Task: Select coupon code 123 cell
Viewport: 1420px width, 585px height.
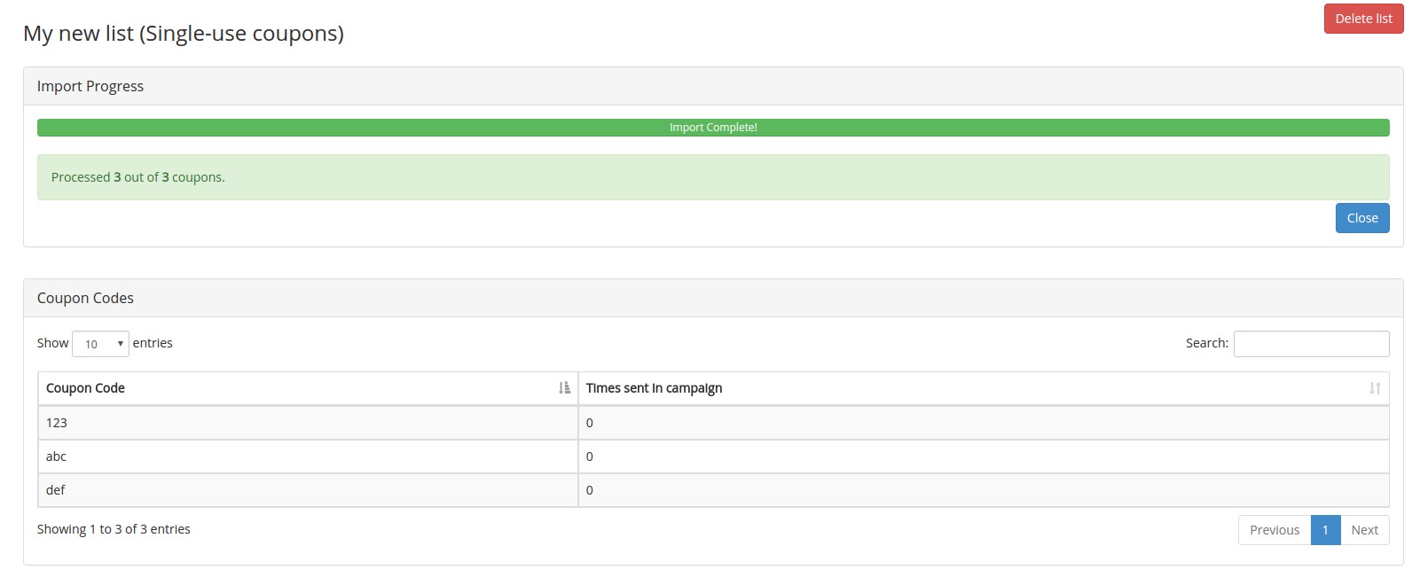Action: click(308, 423)
